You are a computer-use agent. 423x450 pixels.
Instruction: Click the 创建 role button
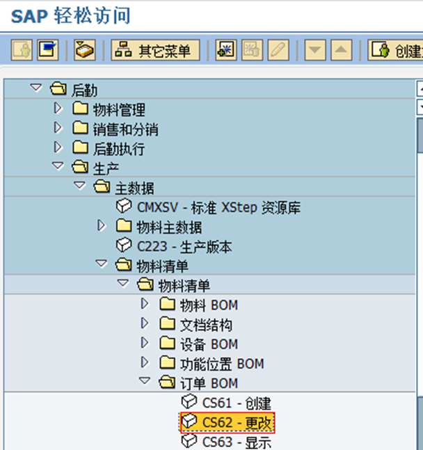(x=395, y=50)
